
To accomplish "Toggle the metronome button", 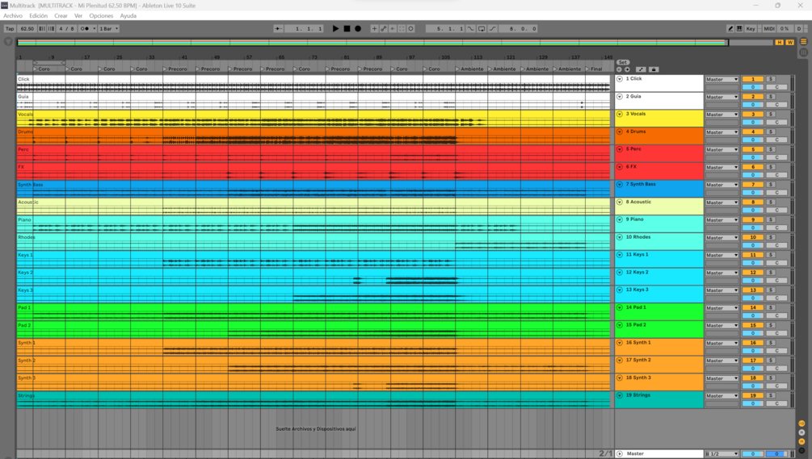I will click(84, 29).
